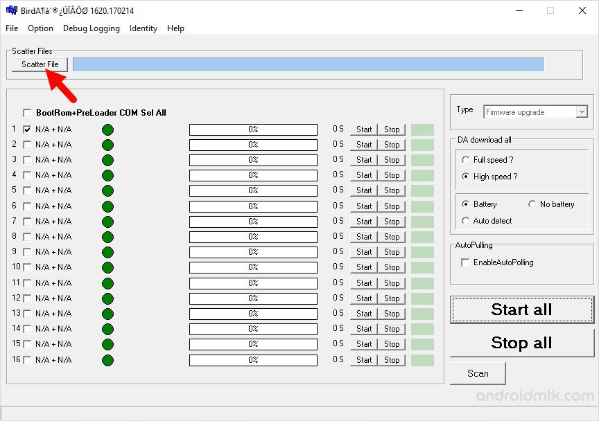Click the green status circle in row 9
Image resolution: width=599 pixels, height=421 pixels.
click(107, 252)
